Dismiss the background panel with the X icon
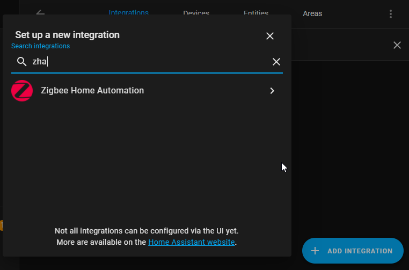The height and width of the screenshot is (270, 409). tap(397, 45)
